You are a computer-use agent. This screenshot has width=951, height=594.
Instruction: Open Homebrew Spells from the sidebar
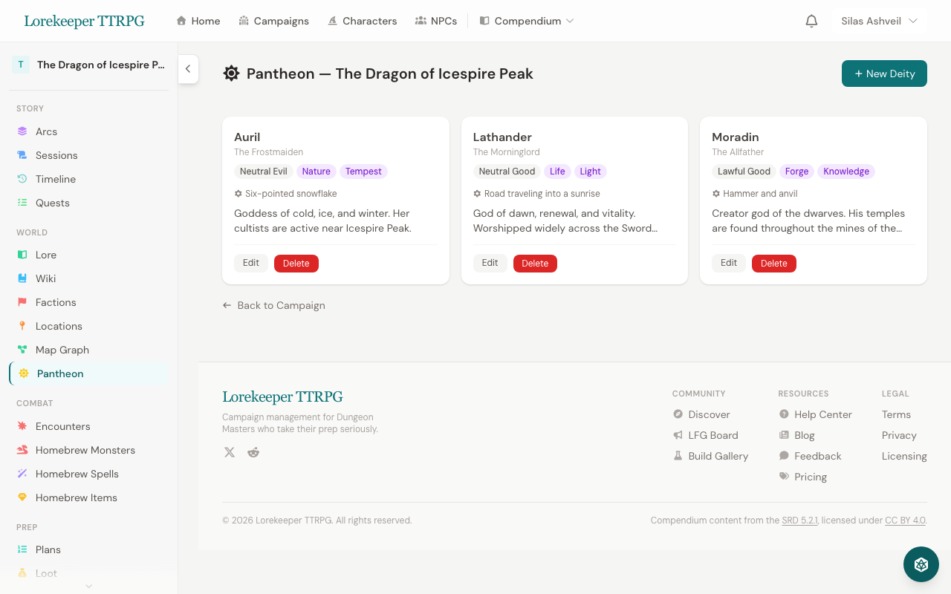(78, 474)
